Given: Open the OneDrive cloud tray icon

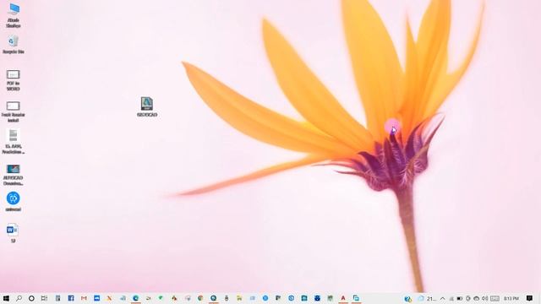Looking at the screenshot, I should [x=477, y=298].
